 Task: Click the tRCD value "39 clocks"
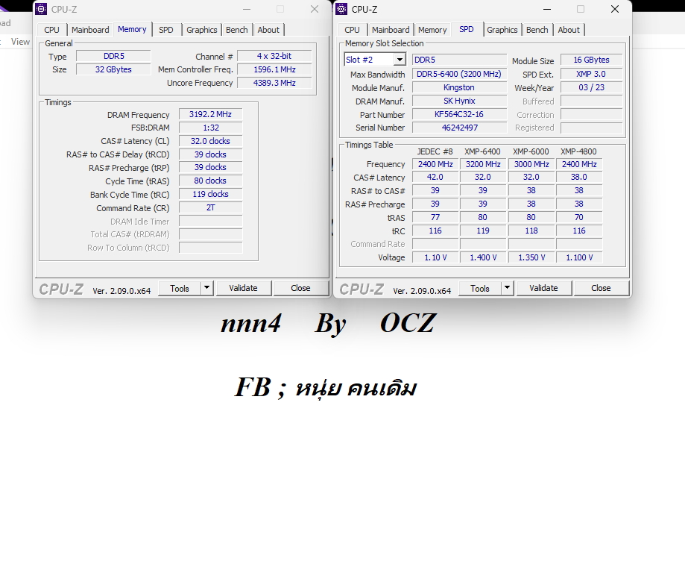210,154
